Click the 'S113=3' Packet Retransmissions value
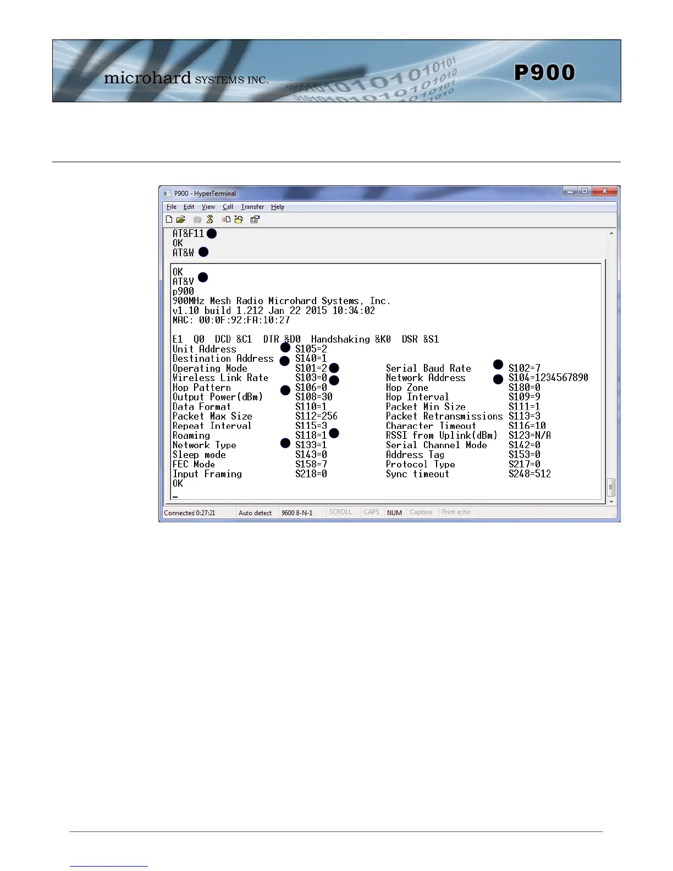This screenshot has height=871, width=673. pos(525,416)
